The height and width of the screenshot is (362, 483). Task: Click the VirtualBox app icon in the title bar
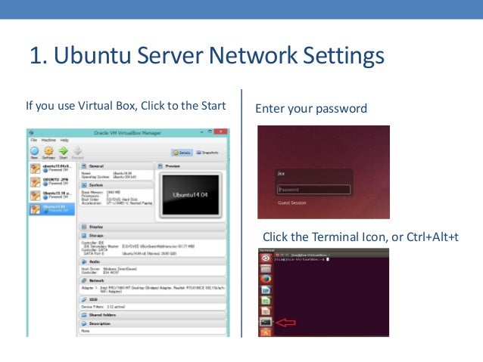pos(32,133)
